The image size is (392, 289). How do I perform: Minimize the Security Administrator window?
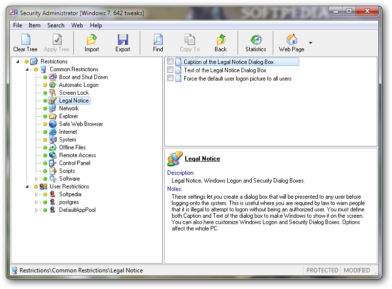(336, 11)
